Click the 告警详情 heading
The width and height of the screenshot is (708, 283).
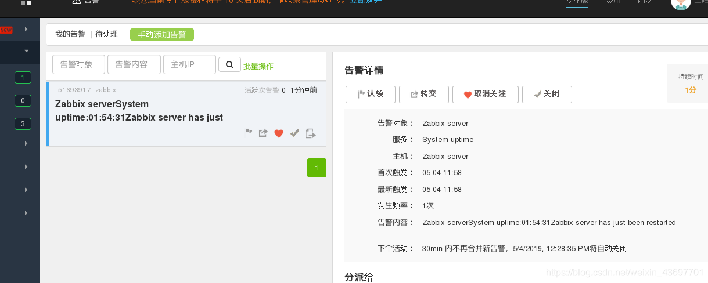point(364,70)
